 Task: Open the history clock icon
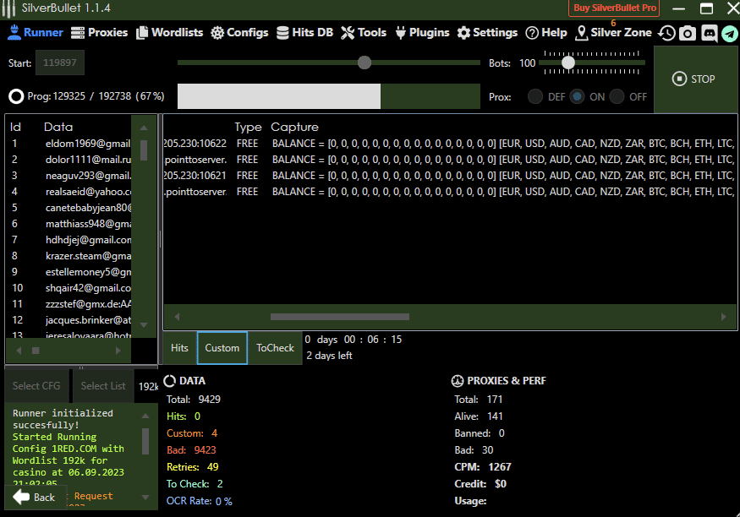pos(667,33)
